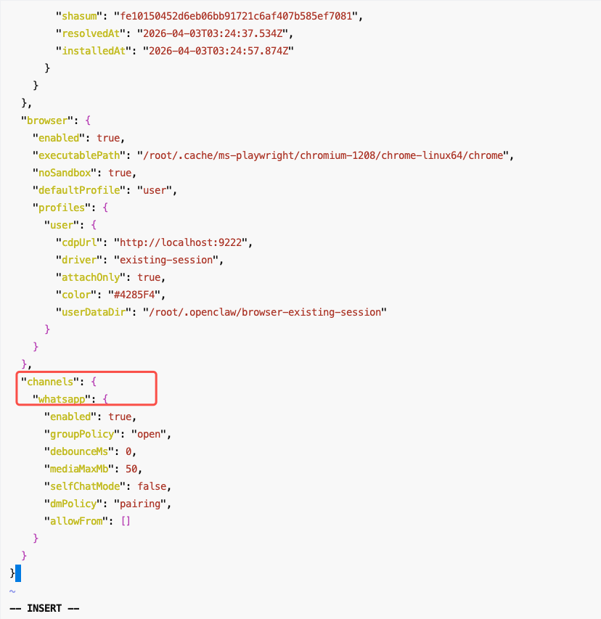The height and width of the screenshot is (619, 601).
Task: Select the chromium executablePath string value
Action: click(x=315, y=155)
